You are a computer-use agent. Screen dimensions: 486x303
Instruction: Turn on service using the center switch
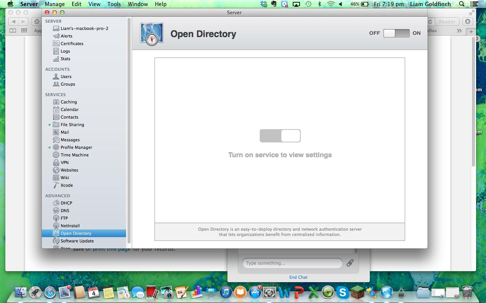(280, 136)
